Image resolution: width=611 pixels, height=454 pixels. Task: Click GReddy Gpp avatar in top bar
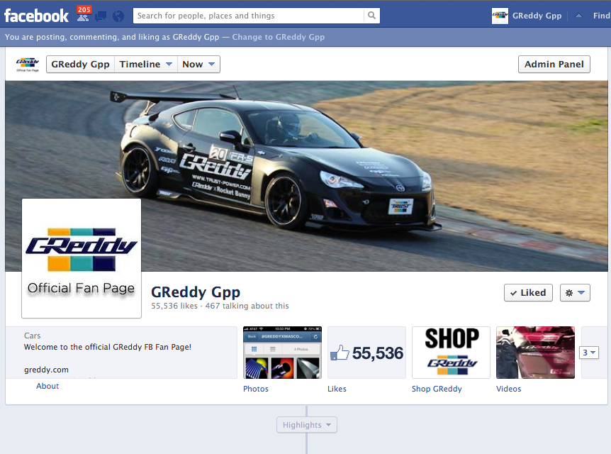500,16
